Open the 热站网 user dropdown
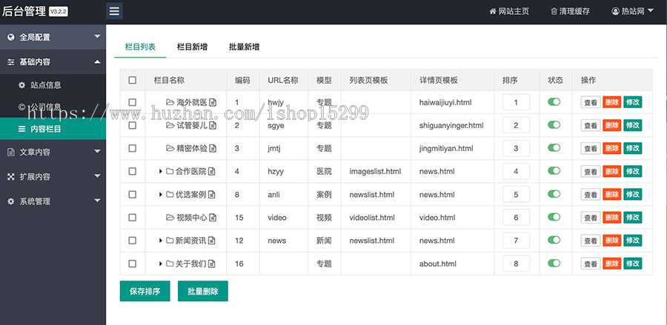The image size is (667, 325). tap(633, 11)
